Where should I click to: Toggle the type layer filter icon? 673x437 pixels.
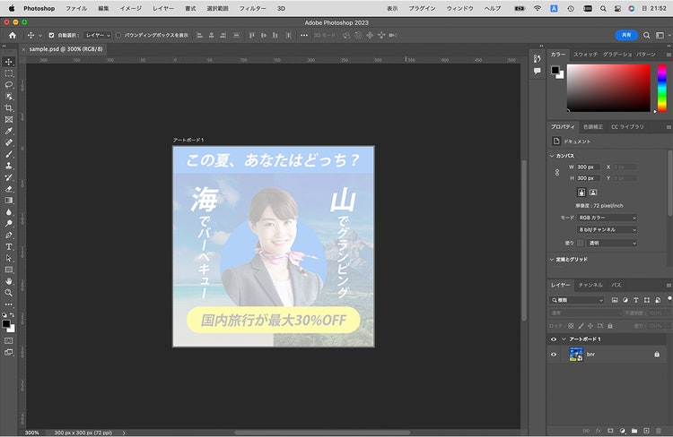coord(636,300)
